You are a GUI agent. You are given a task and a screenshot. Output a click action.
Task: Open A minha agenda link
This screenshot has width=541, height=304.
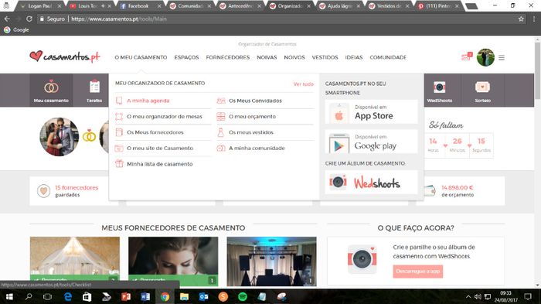(148, 101)
